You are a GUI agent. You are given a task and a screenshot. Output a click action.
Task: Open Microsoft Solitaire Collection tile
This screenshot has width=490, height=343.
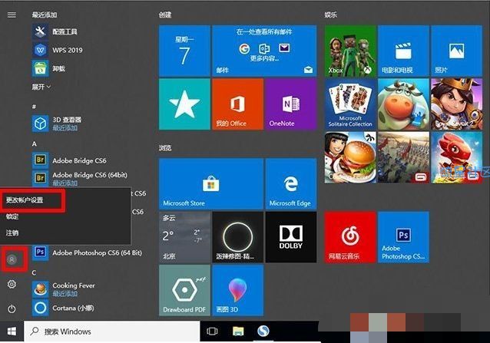click(350, 104)
